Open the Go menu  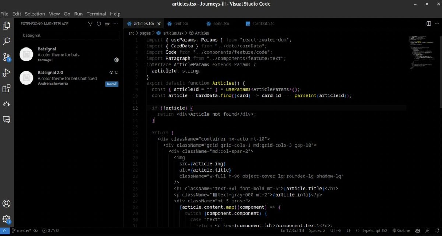coord(67,14)
